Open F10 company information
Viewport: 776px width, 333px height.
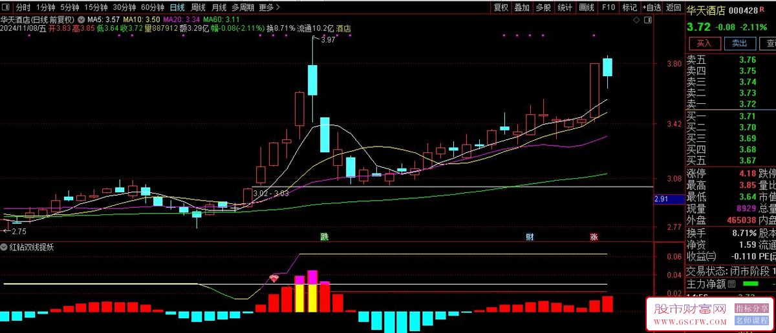pos(609,8)
